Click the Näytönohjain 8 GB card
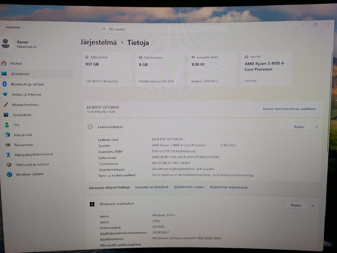Screen dimensions: 337x253 pyautogui.click(x=160, y=69)
